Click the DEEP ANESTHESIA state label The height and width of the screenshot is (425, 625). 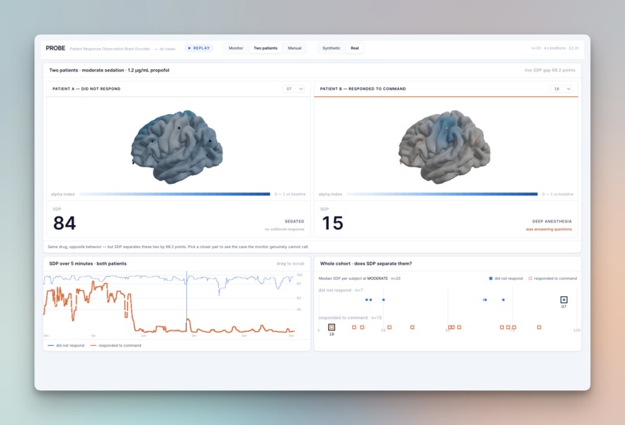click(552, 221)
